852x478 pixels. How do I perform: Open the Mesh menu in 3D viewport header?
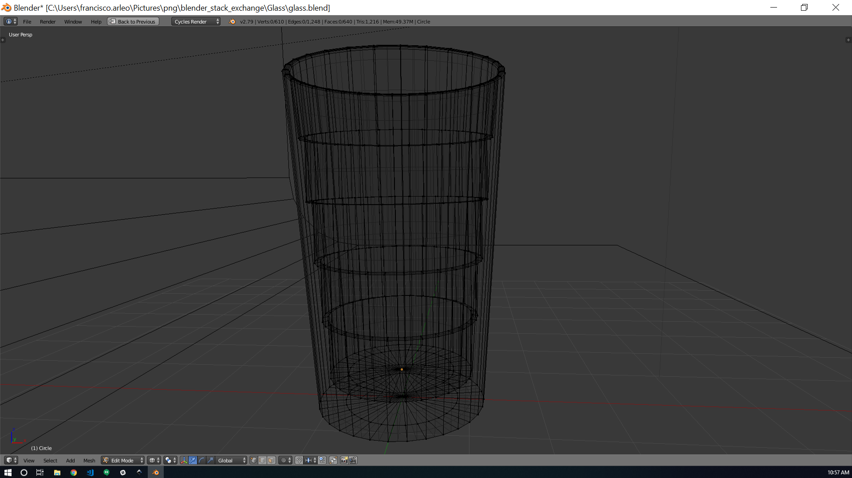(89, 461)
